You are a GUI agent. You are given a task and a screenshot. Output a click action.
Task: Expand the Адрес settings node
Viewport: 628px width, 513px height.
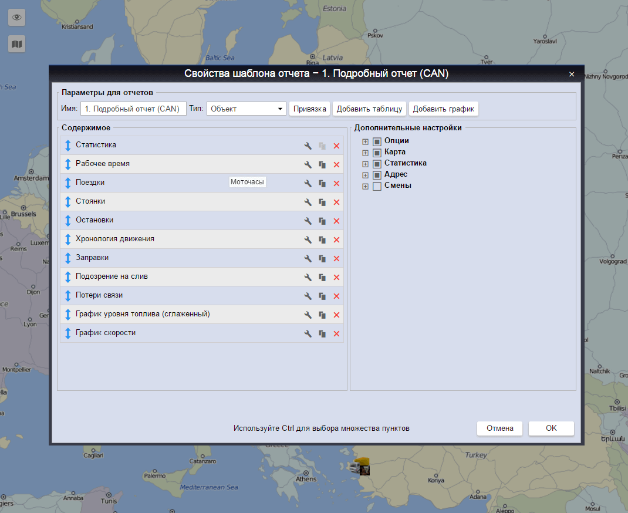[x=365, y=175]
